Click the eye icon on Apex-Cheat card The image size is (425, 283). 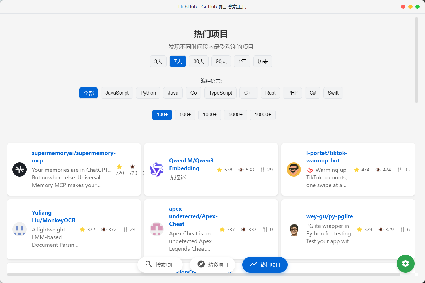click(244, 230)
